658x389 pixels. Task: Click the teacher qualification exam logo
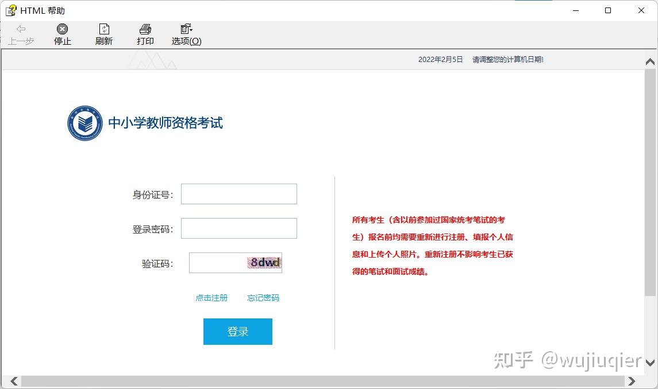(x=85, y=123)
